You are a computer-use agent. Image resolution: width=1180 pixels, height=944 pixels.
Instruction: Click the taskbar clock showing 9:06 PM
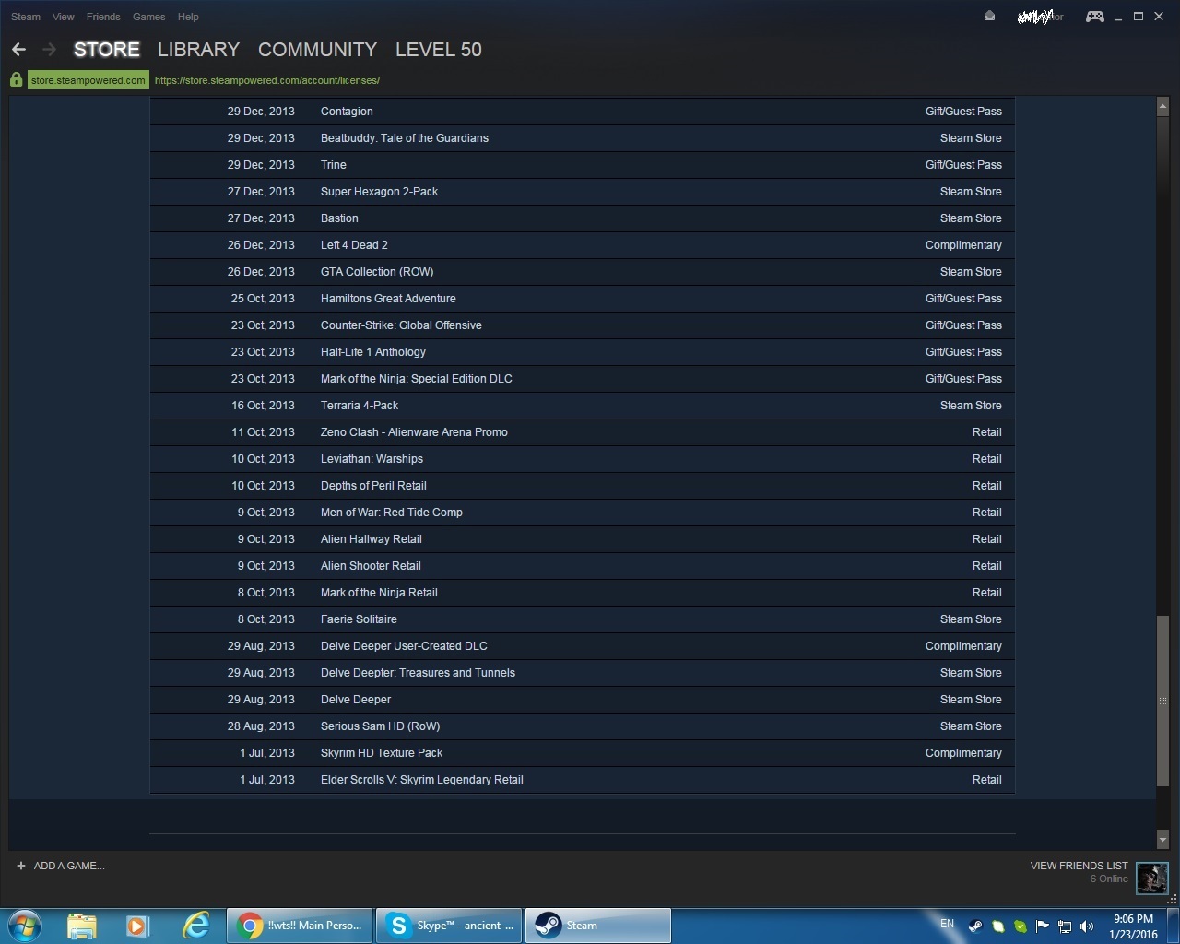[x=1133, y=926]
